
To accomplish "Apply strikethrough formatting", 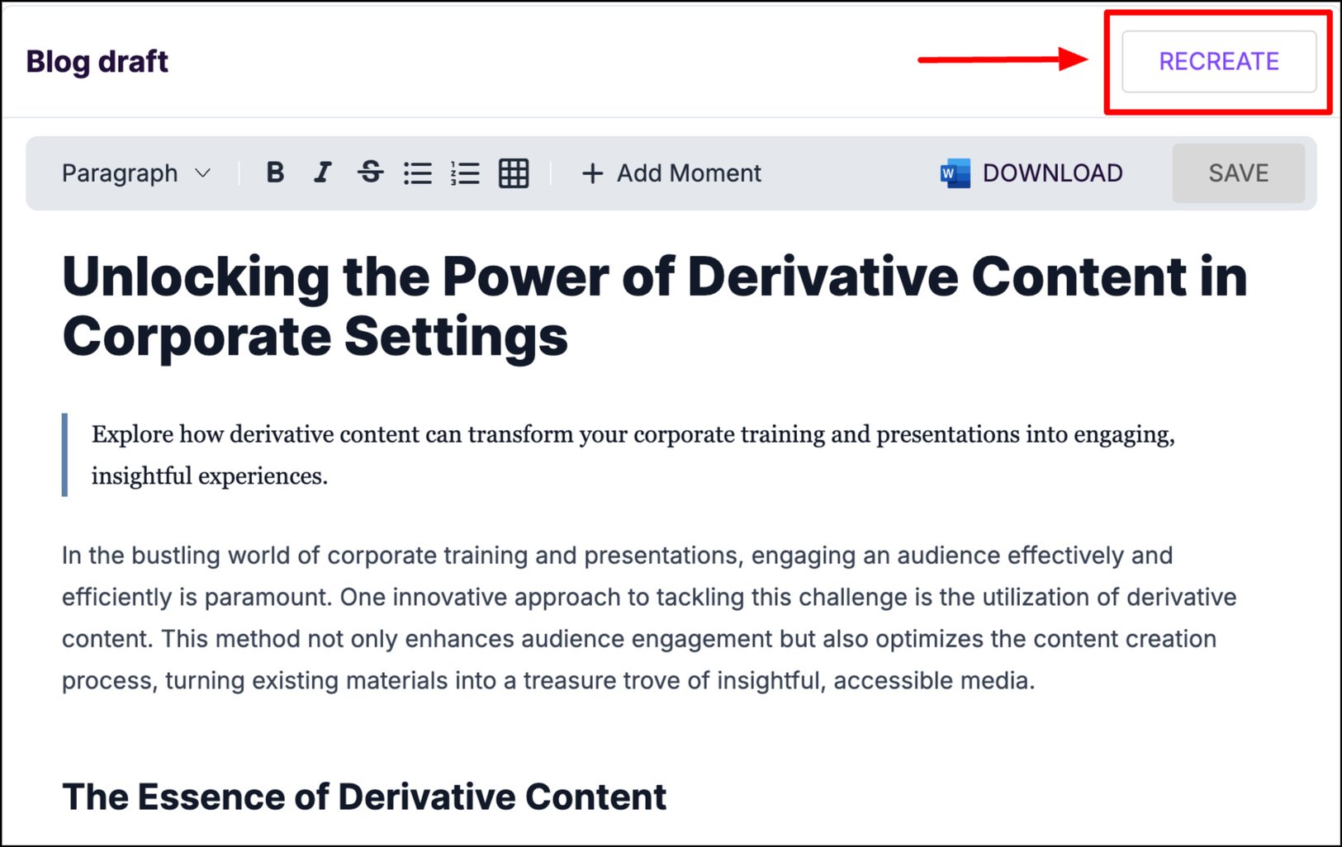I will pyautogui.click(x=370, y=173).
